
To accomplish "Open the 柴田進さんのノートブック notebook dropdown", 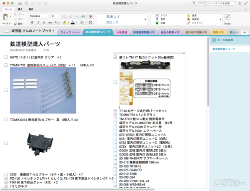I will pyautogui.click(x=54, y=31).
